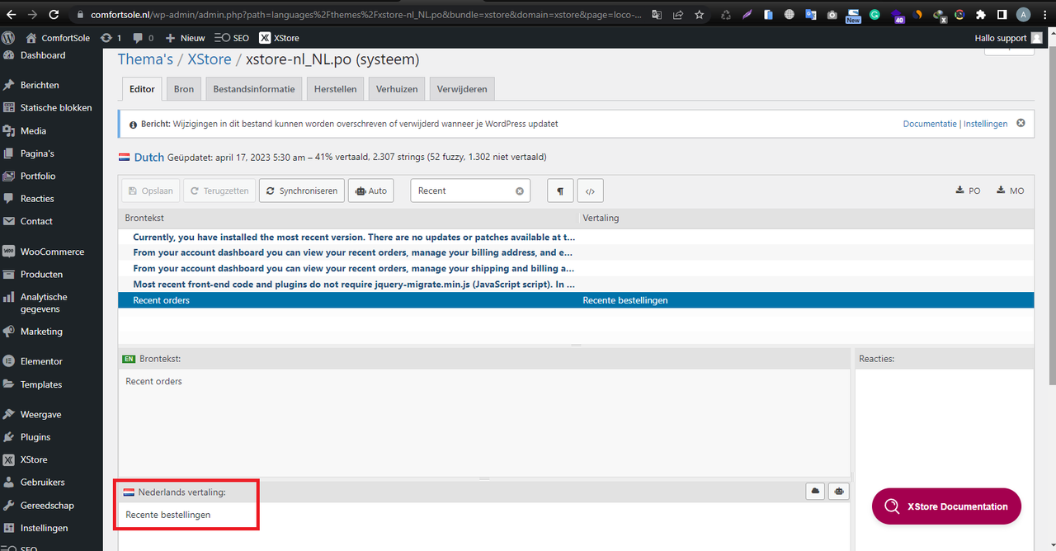Open the Chrome profile avatar A
This screenshot has height=551, width=1056.
(1023, 15)
